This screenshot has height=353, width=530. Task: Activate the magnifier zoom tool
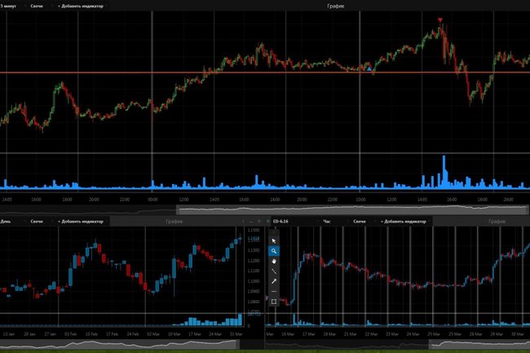(x=274, y=251)
